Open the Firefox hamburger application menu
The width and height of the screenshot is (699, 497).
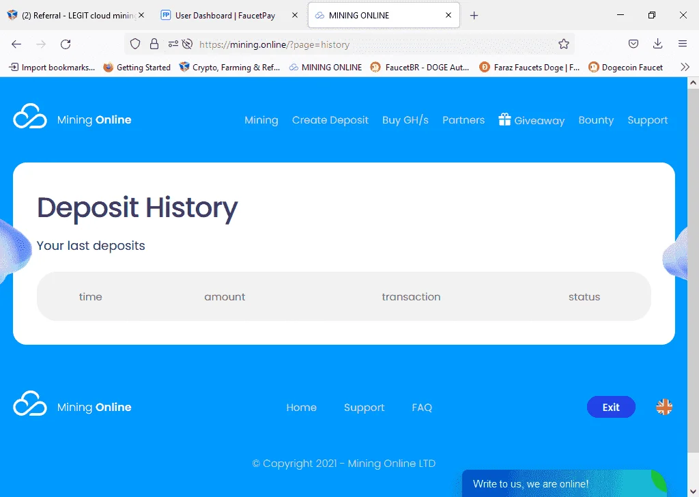point(683,44)
